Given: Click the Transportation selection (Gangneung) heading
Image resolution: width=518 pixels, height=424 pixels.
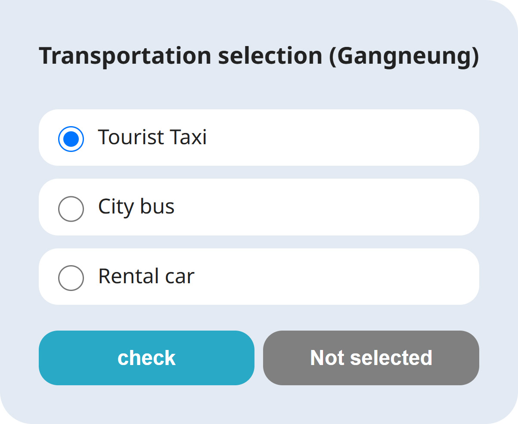Looking at the screenshot, I should coord(259,56).
